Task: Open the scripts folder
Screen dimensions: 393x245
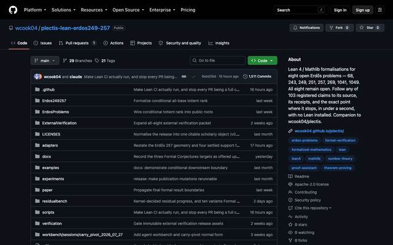Action: point(48,213)
